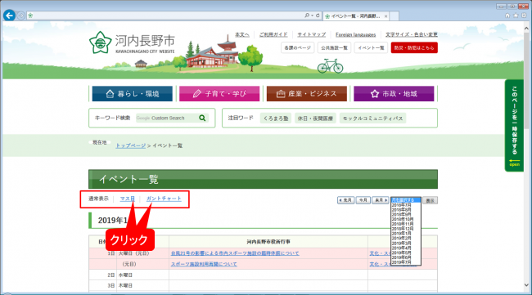
Task: Click the Kawachinagano city logo emblem
Action: click(100, 42)
